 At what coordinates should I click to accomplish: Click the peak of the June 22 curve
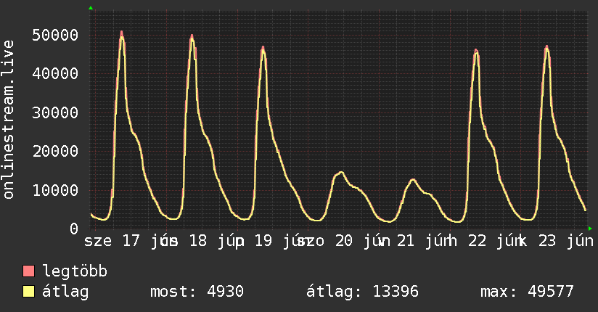(476, 51)
